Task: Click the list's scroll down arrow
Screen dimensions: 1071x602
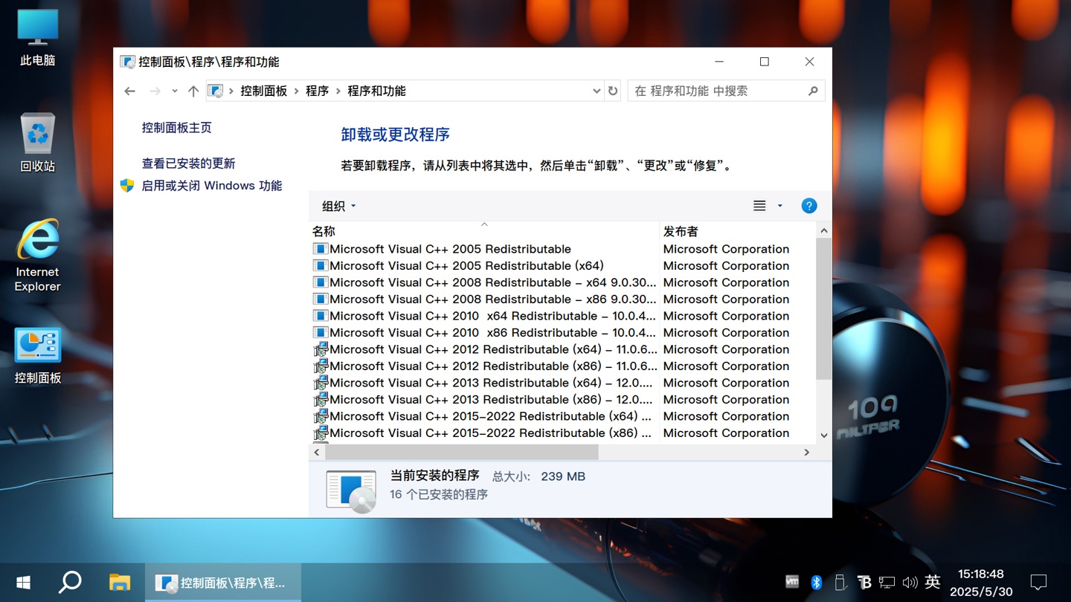Action: click(823, 436)
